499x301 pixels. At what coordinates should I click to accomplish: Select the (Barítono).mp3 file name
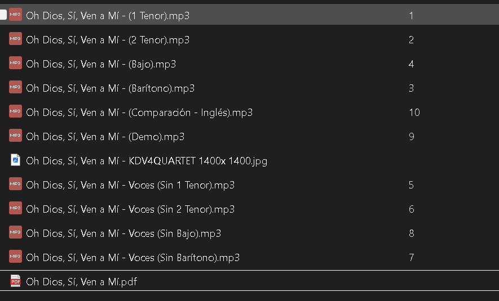111,88
